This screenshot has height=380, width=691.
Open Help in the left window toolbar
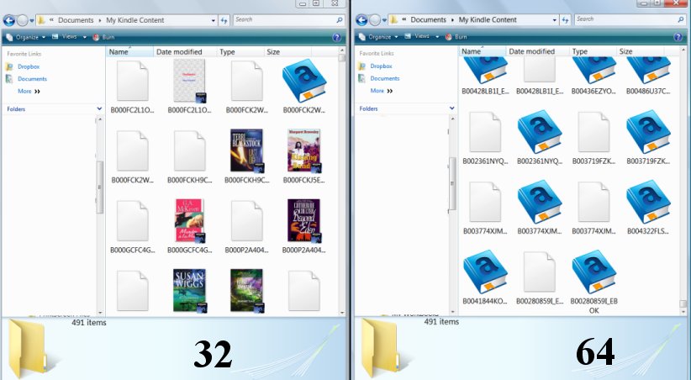pyautogui.click(x=337, y=38)
